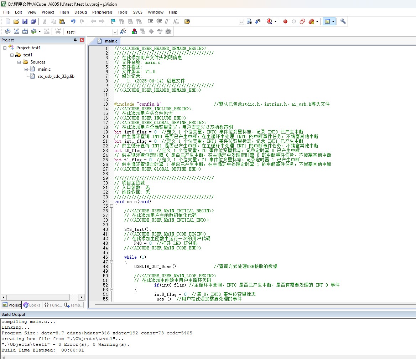416x359 pixels.
Task: Click the Find icon with the document and magnifier
Action: pos(249,21)
